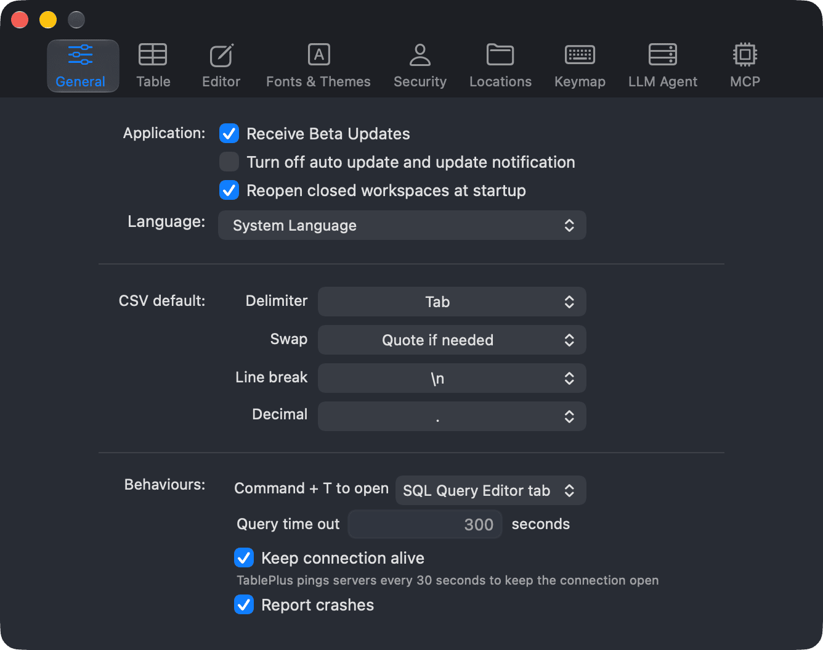Open the System Language dropdown
Screen dimensions: 823x650
[x=402, y=225]
